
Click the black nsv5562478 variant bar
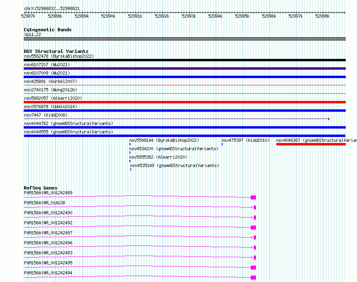coord(185,60)
